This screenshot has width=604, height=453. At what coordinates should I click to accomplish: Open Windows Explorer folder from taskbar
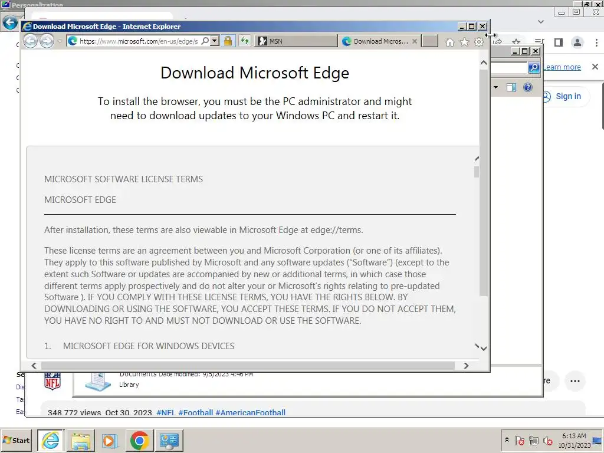pos(80,440)
